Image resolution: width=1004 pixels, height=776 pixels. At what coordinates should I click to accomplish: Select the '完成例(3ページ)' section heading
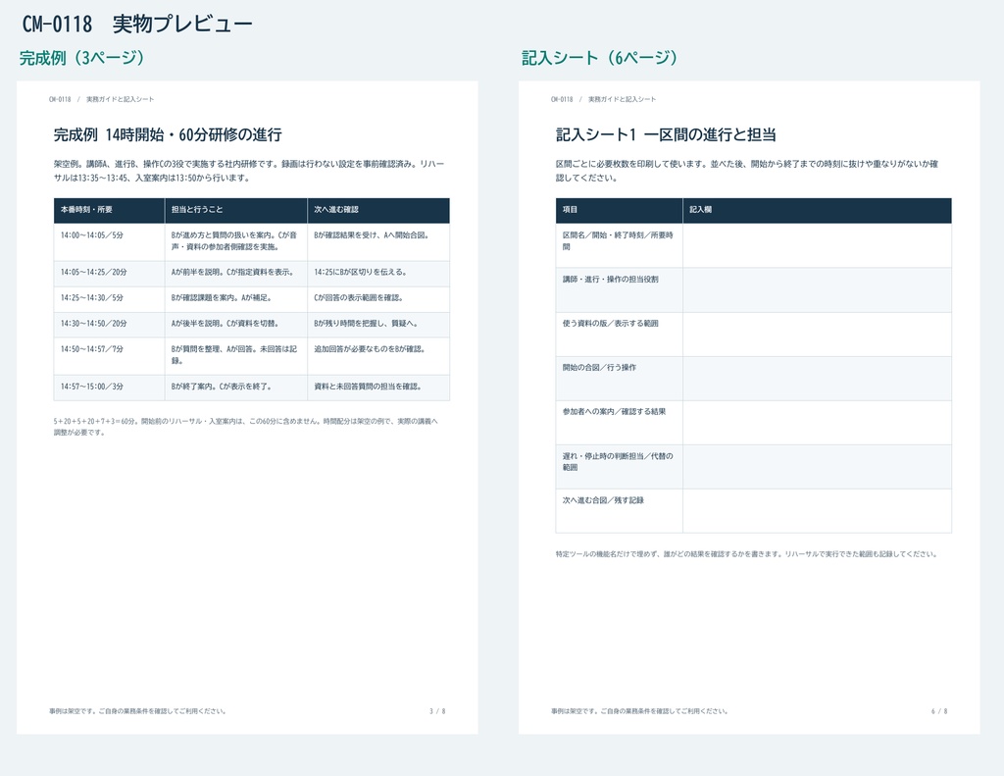[x=81, y=58]
